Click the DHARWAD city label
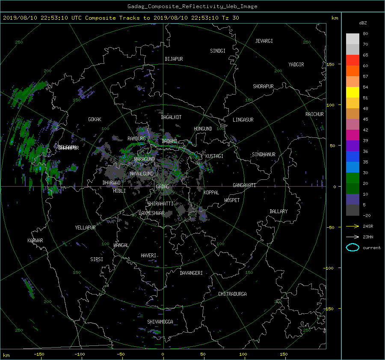This screenshot has width=385, height=360. click(111, 183)
